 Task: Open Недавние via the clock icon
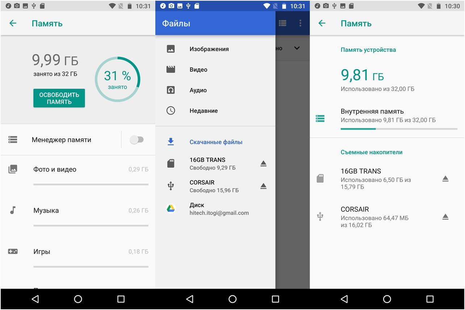pos(171,111)
